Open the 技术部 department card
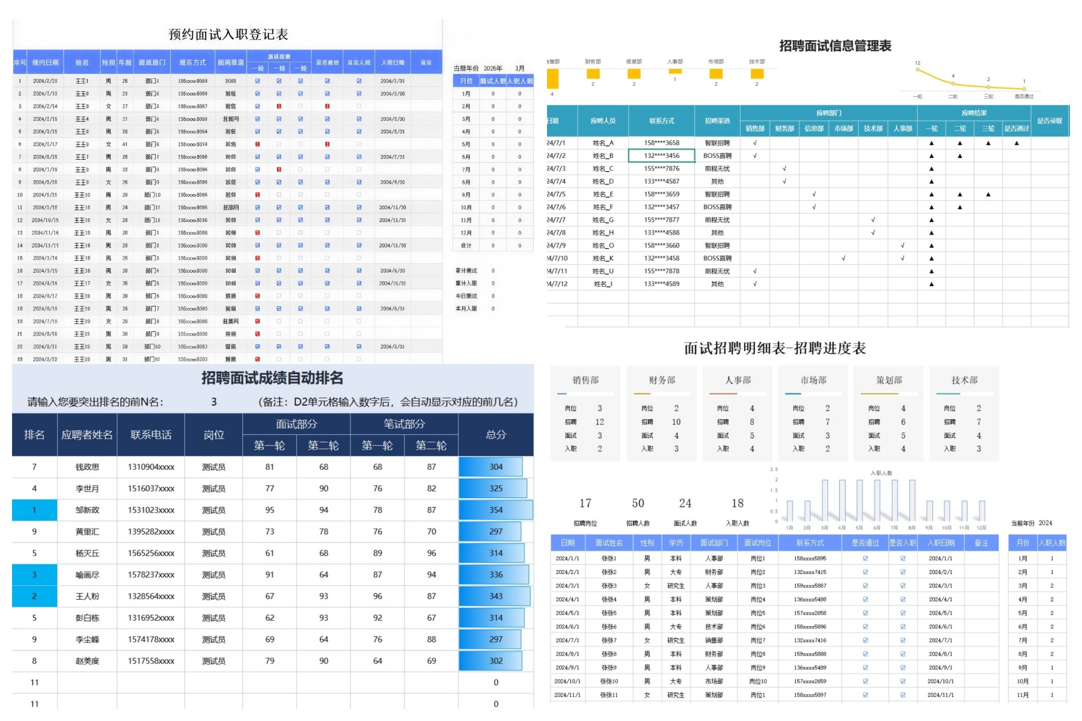1082x721 pixels. (964, 414)
